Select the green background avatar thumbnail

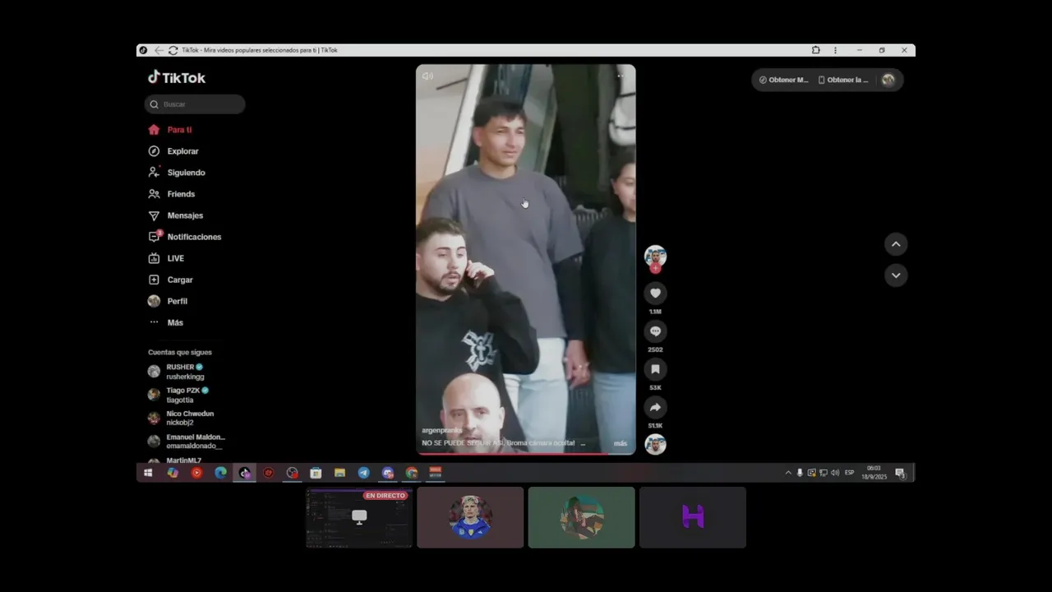pos(582,517)
